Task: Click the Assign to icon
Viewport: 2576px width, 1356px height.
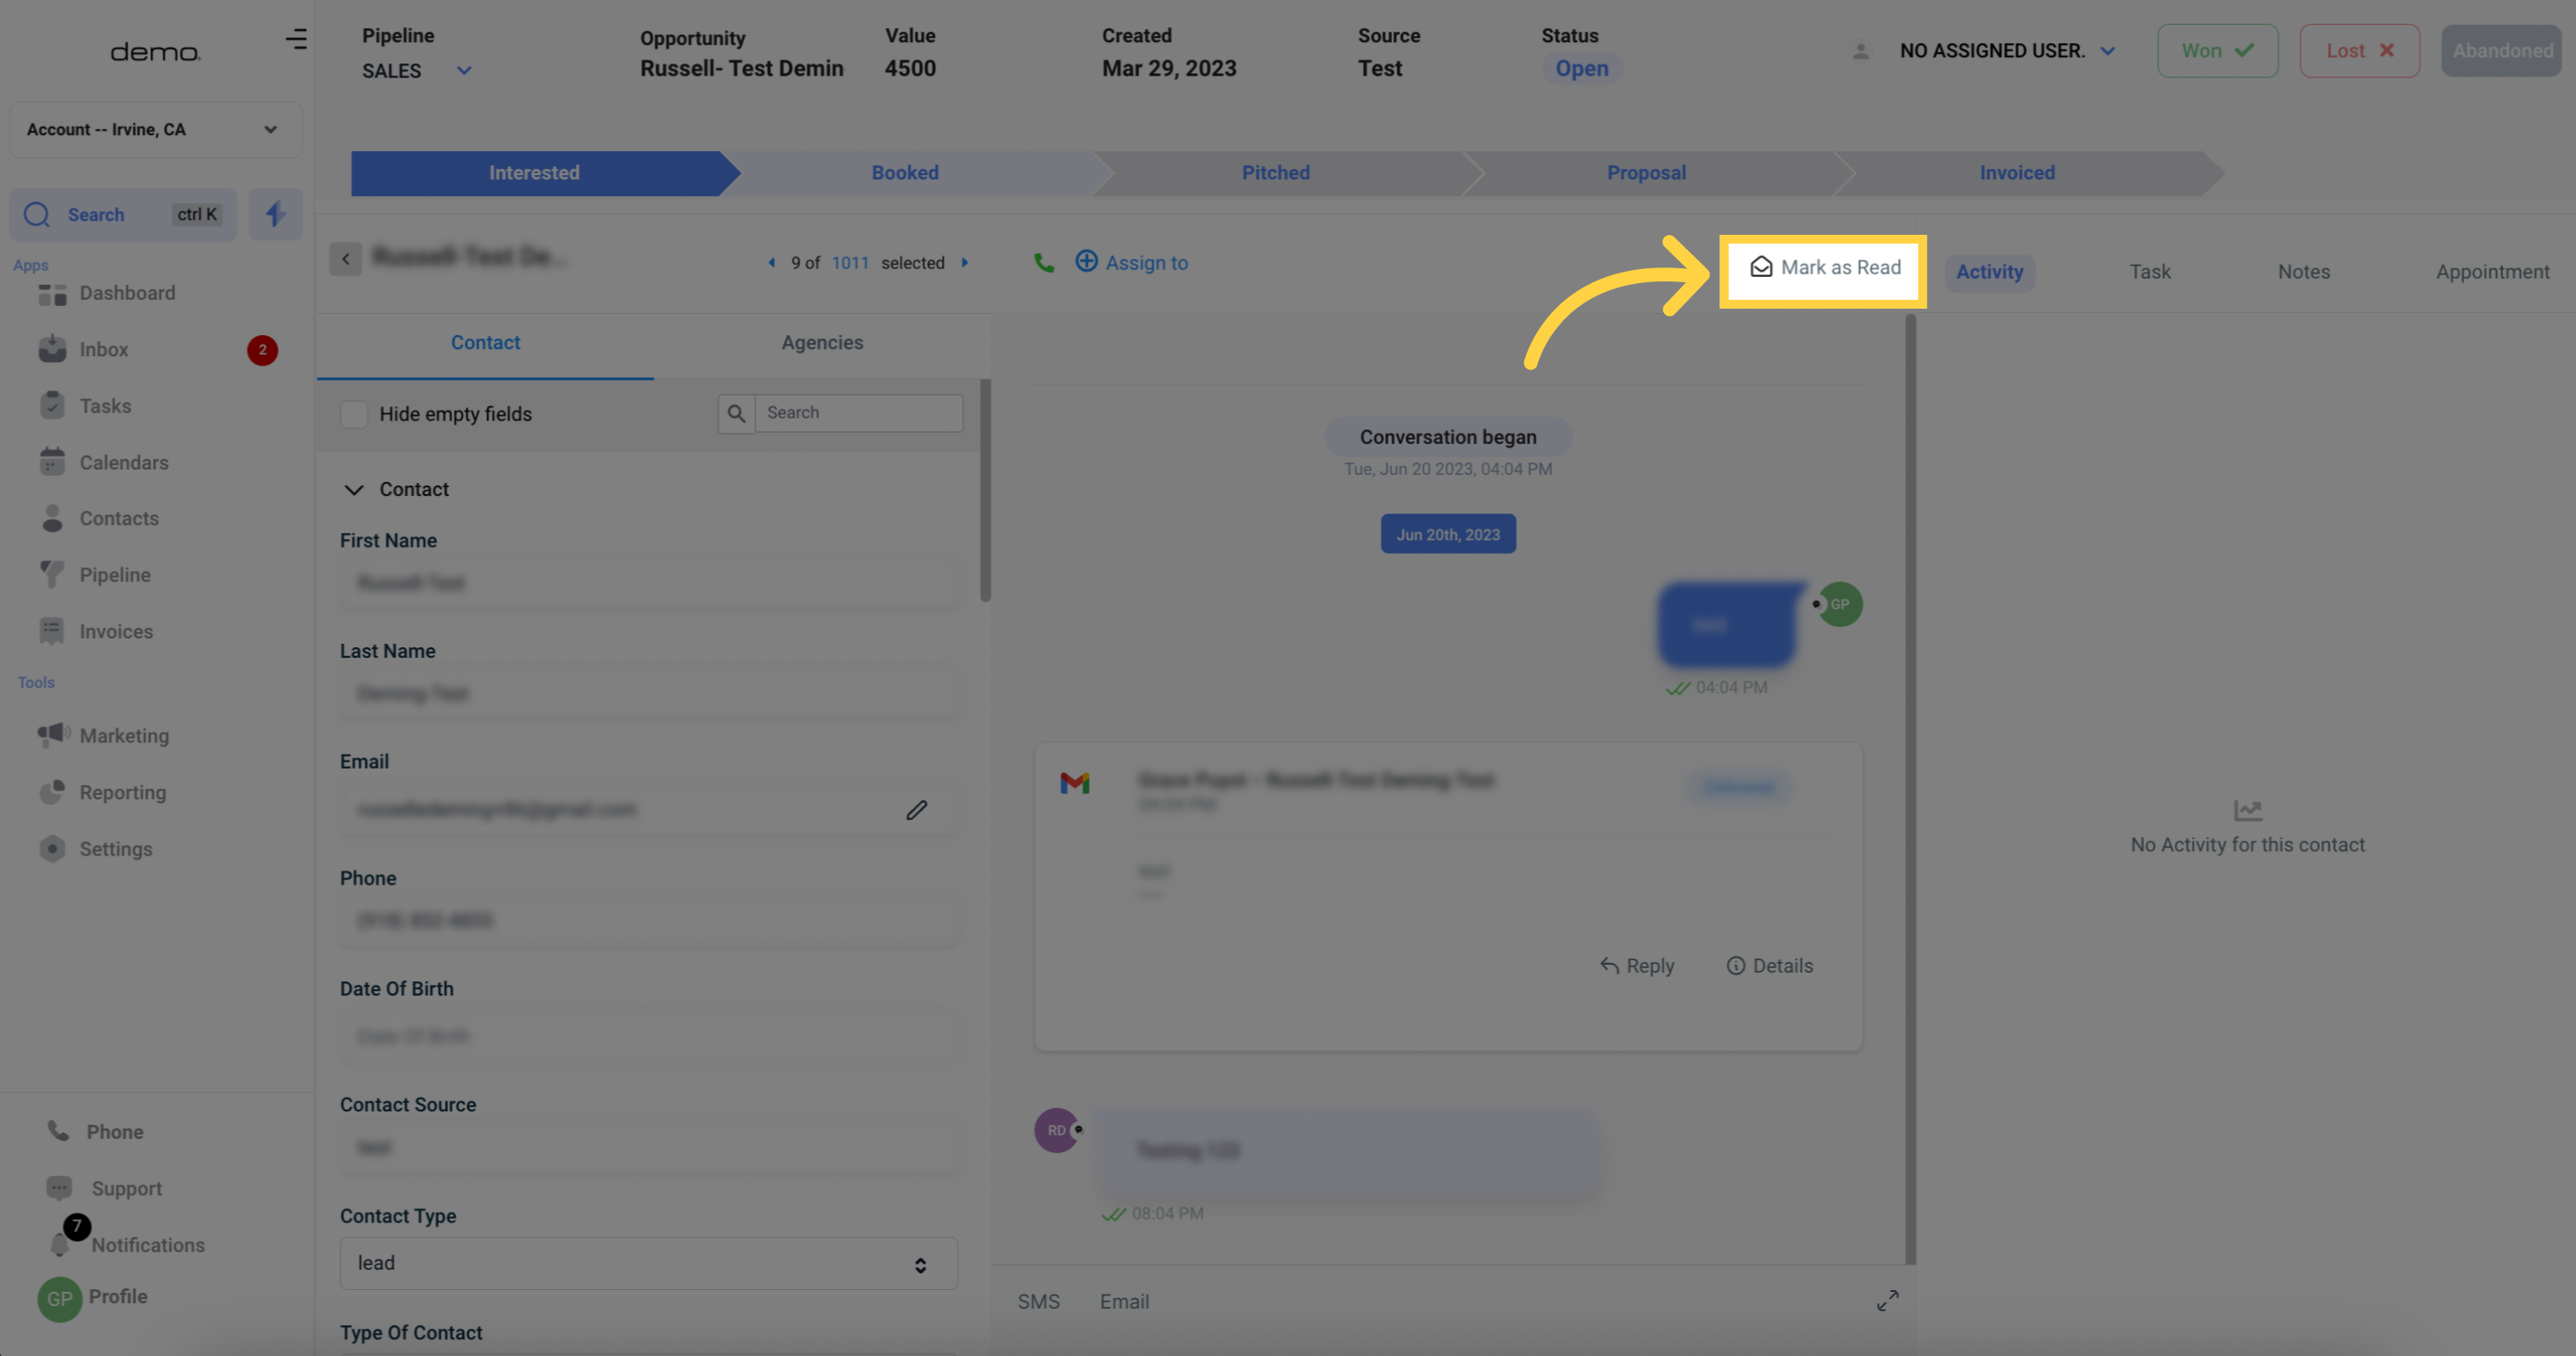Action: click(1085, 262)
